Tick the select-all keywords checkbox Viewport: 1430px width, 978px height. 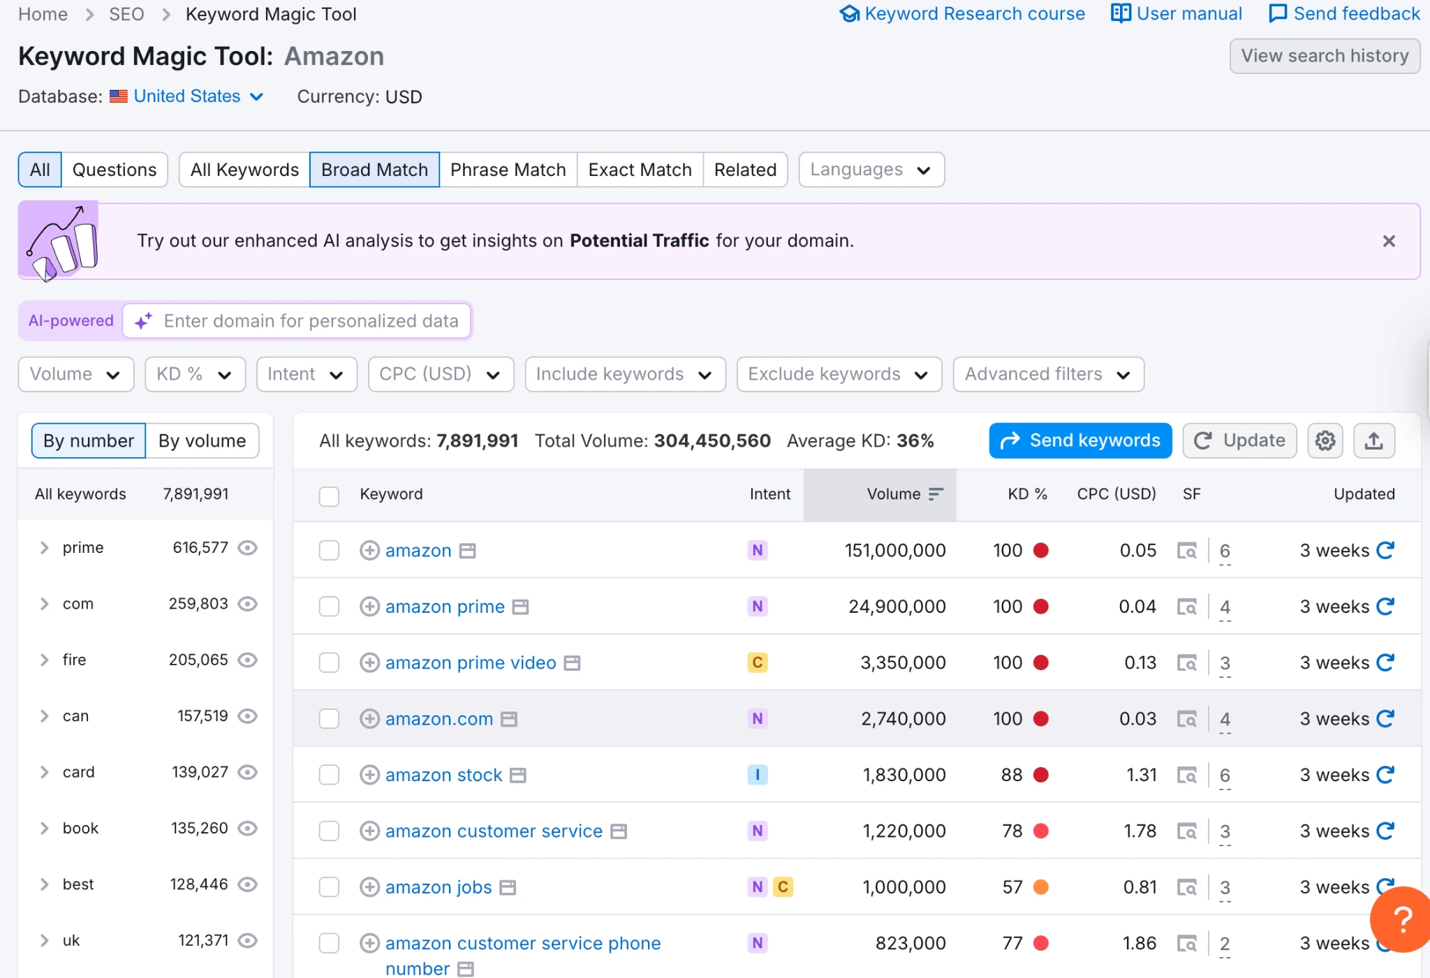(x=329, y=496)
